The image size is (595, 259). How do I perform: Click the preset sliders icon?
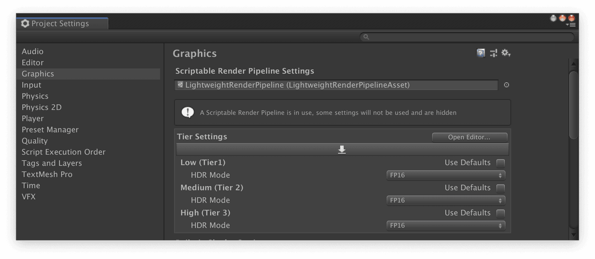[493, 53]
